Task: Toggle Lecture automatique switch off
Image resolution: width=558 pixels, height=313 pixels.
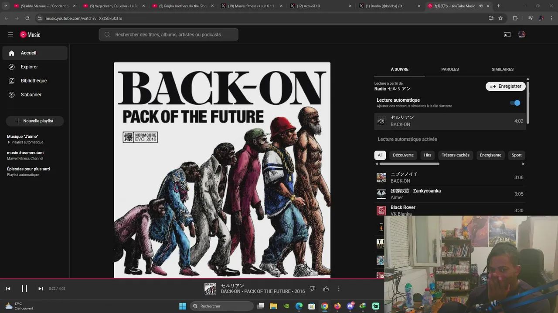Action: coord(515,103)
